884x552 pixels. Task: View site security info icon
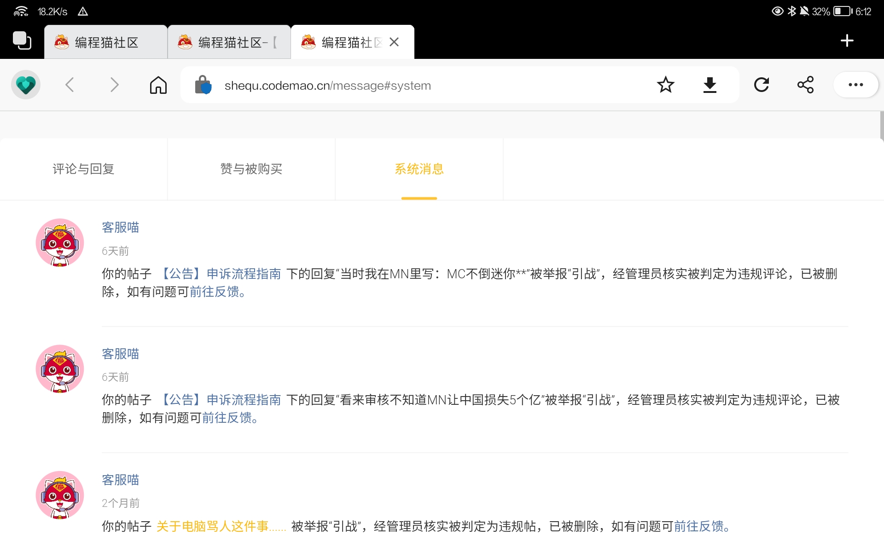coord(203,85)
